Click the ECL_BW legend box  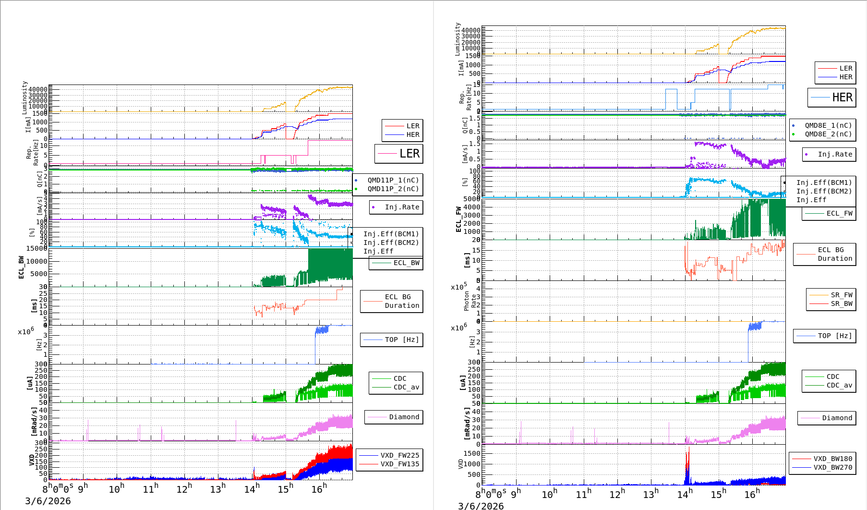coord(396,263)
